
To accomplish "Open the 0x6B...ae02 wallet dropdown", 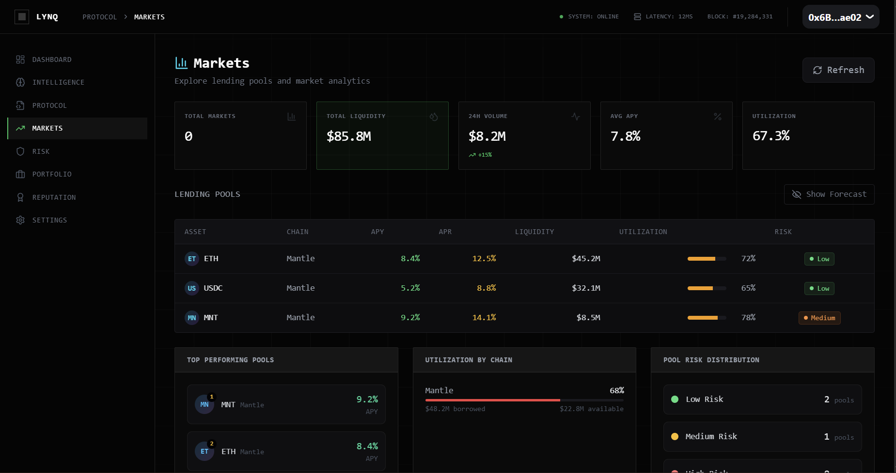I will (x=840, y=17).
